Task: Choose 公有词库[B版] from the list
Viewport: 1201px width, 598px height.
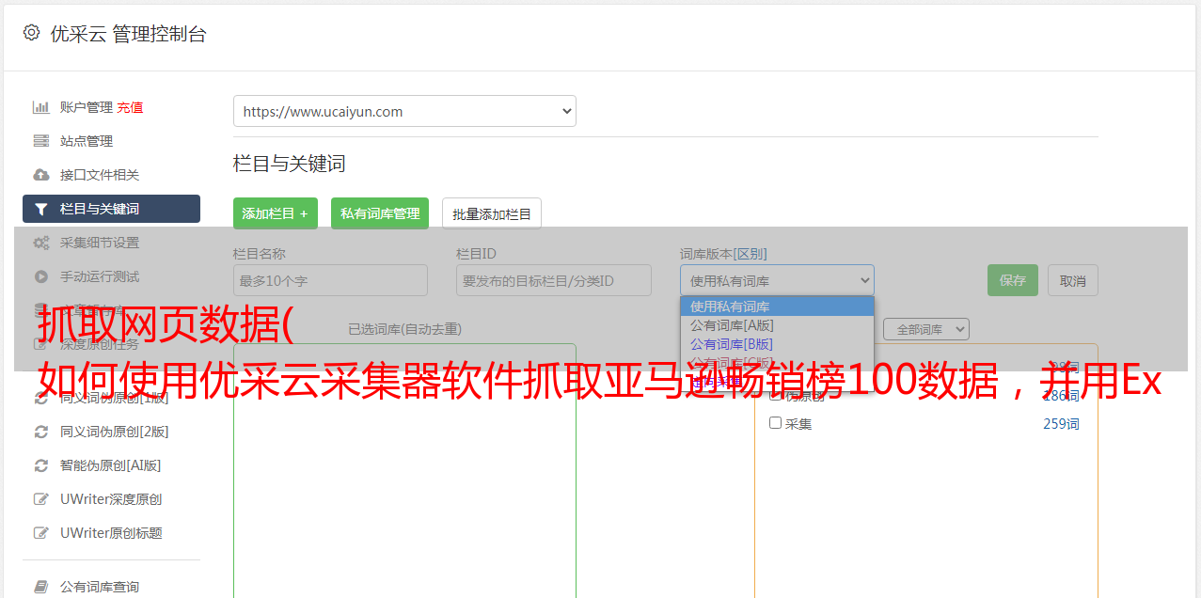Action: click(x=777, y=344)
